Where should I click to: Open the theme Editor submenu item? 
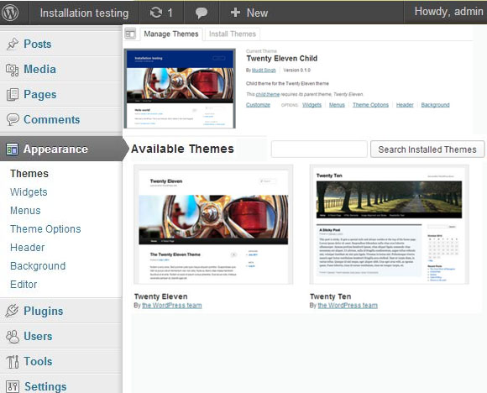[x=24, y=285]
